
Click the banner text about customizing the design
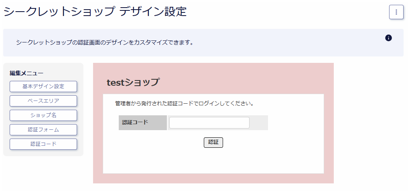[x=104, y=42]
